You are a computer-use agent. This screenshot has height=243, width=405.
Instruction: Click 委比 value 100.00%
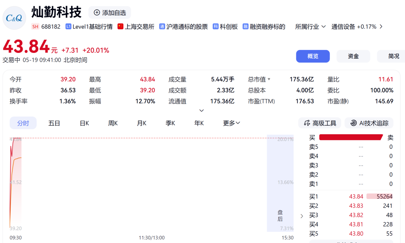[x=382, y=90]
